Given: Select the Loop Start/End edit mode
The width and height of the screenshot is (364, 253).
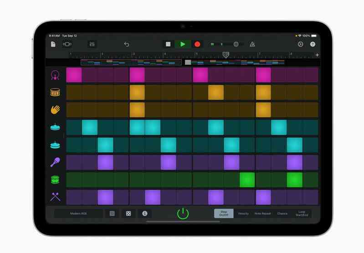Looking at the screenshot, I should tap(302, 213).
